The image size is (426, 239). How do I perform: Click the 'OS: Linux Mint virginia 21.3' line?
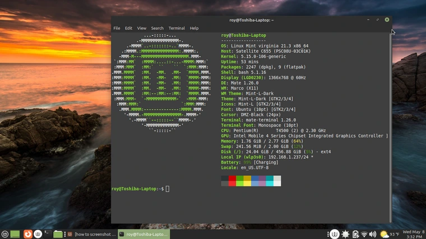tap(265, 46)
